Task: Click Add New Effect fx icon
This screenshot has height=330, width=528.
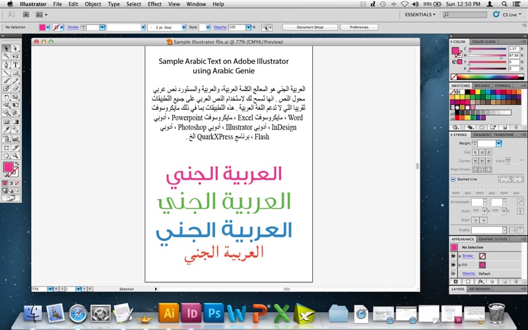Action: pos(481,282)
